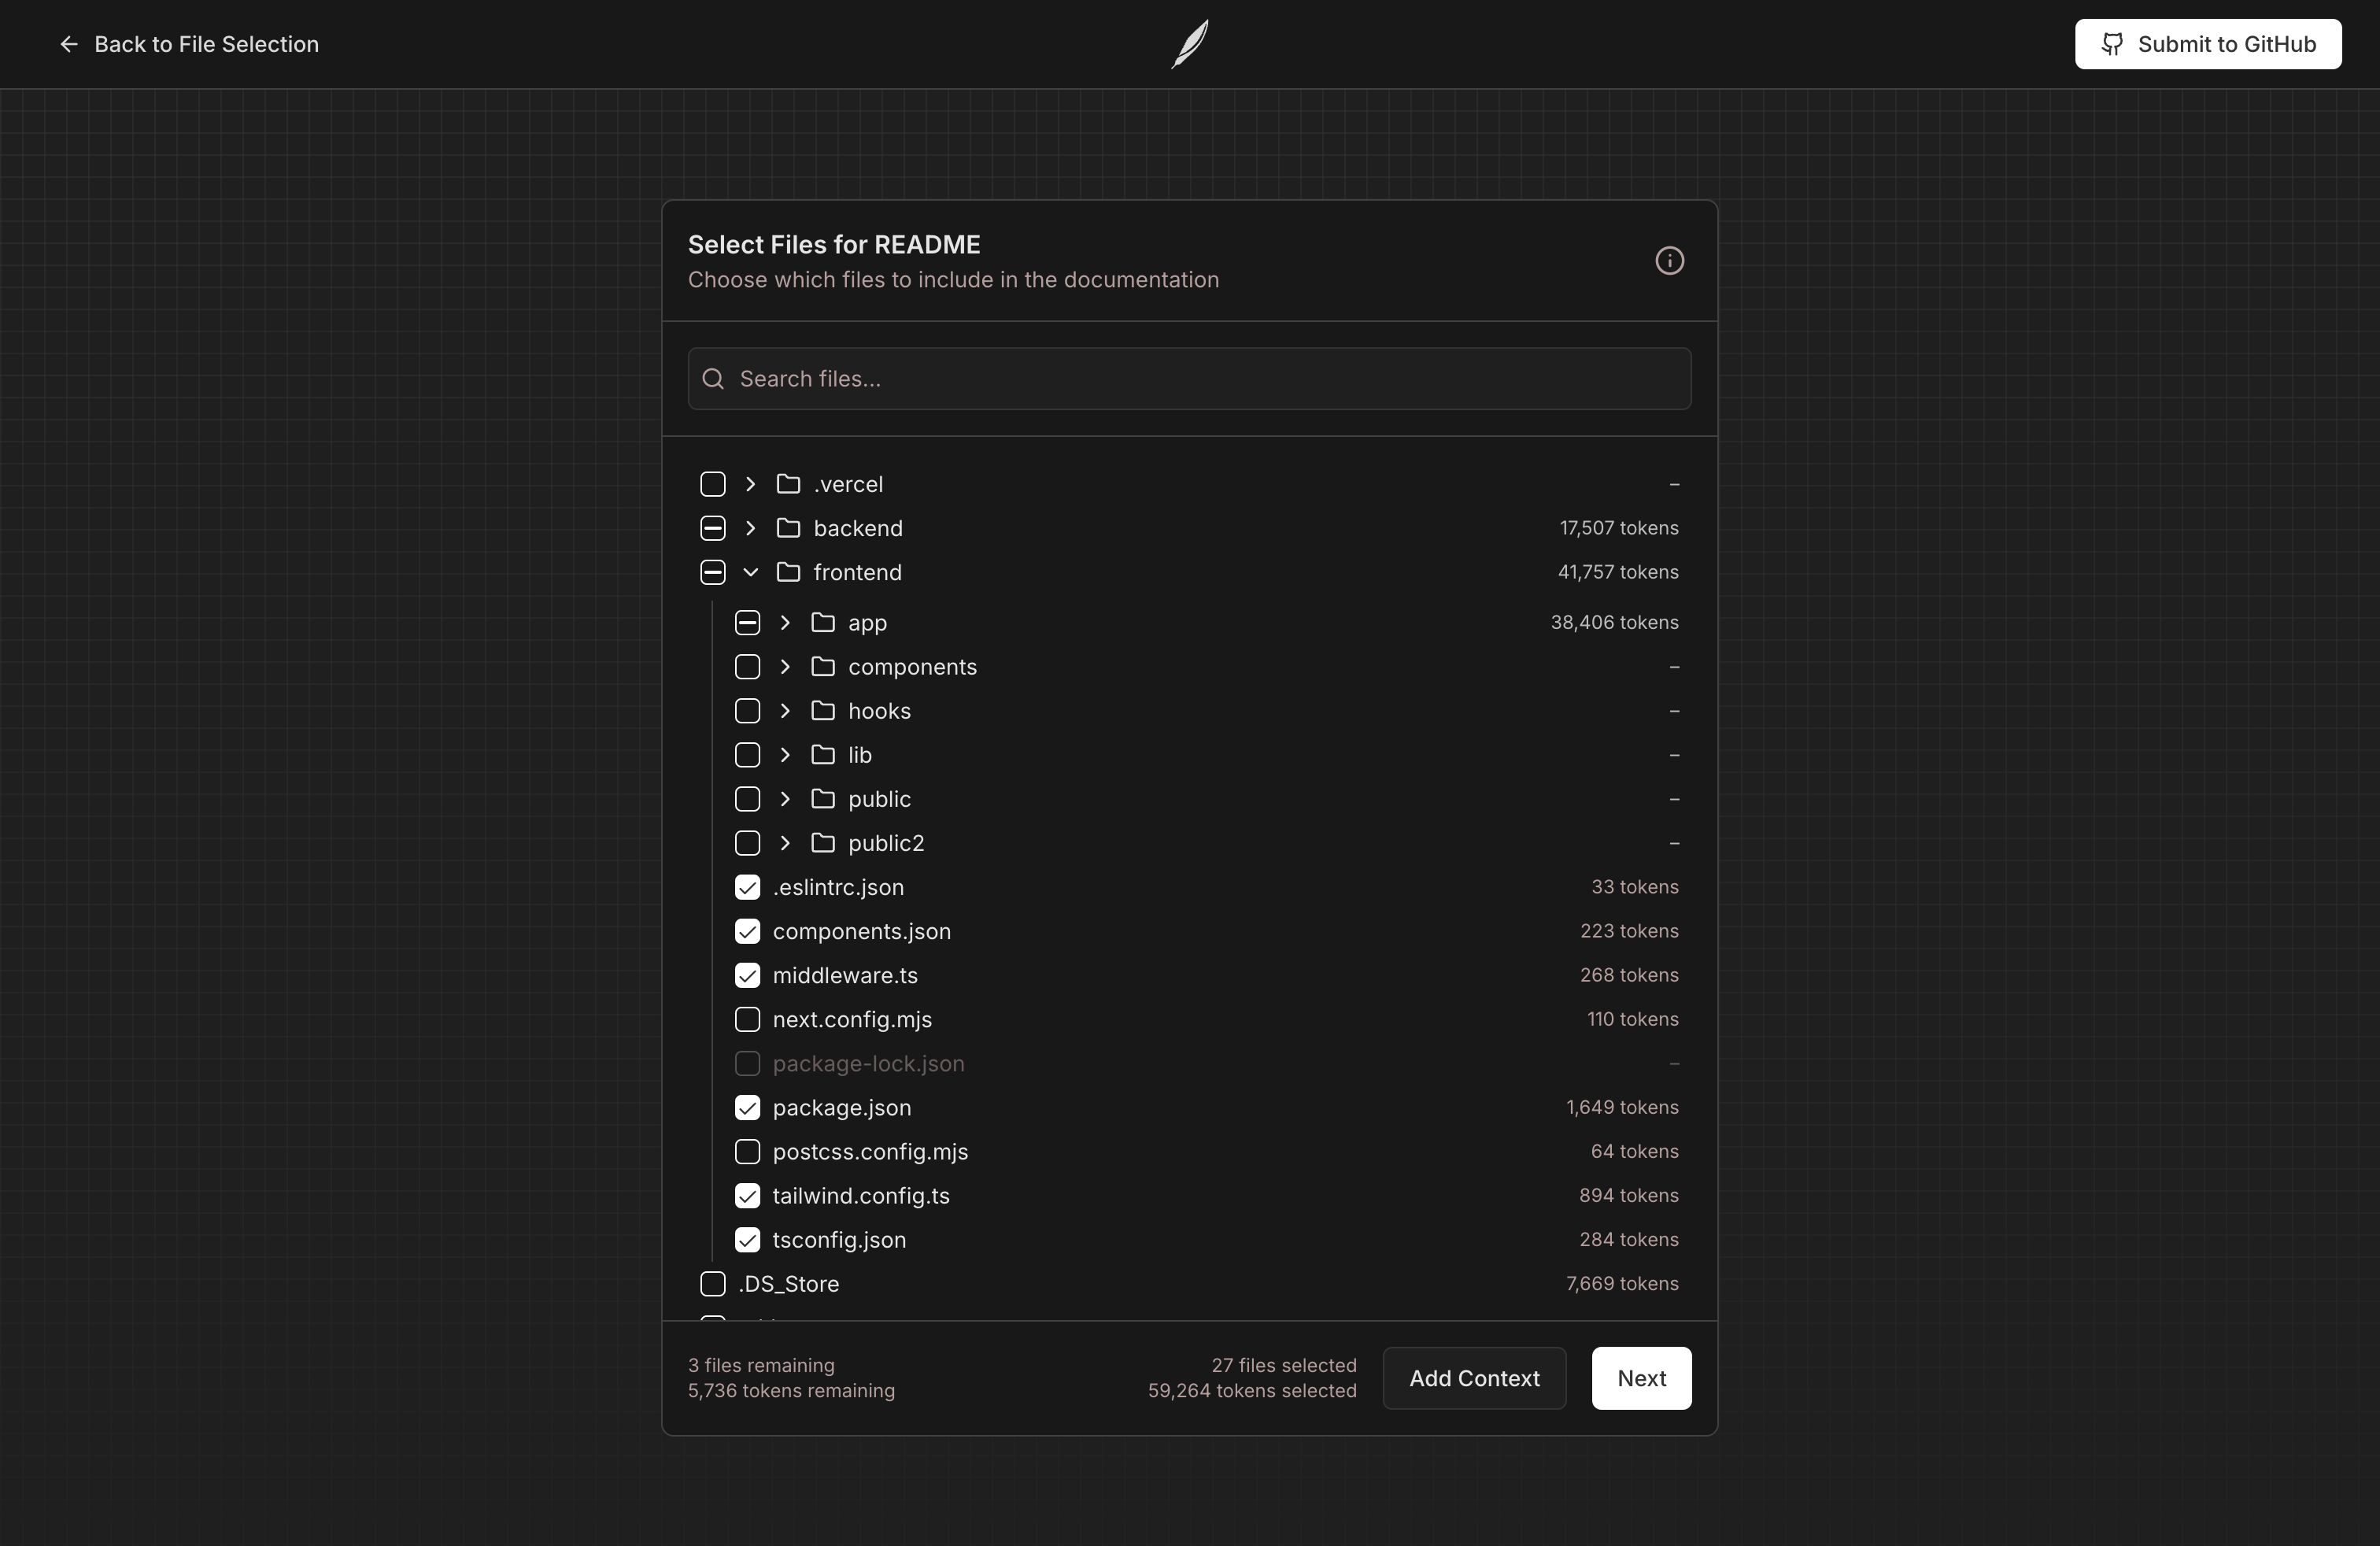Check the next.config.mjs checkbox
The image size is (2380, 1546).
click(747, 1019)
